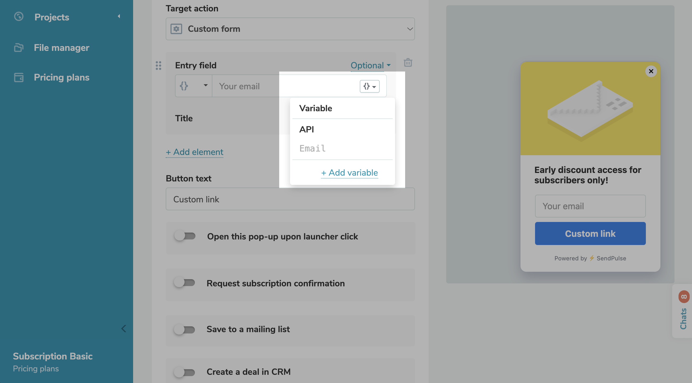
Task: Close the pop-up preview
Action: (x=651, y=71)
